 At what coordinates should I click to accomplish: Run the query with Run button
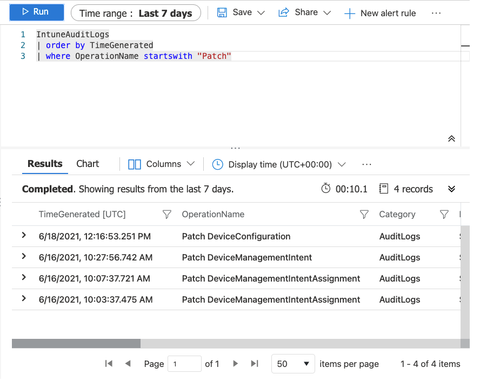pos(37,12)
